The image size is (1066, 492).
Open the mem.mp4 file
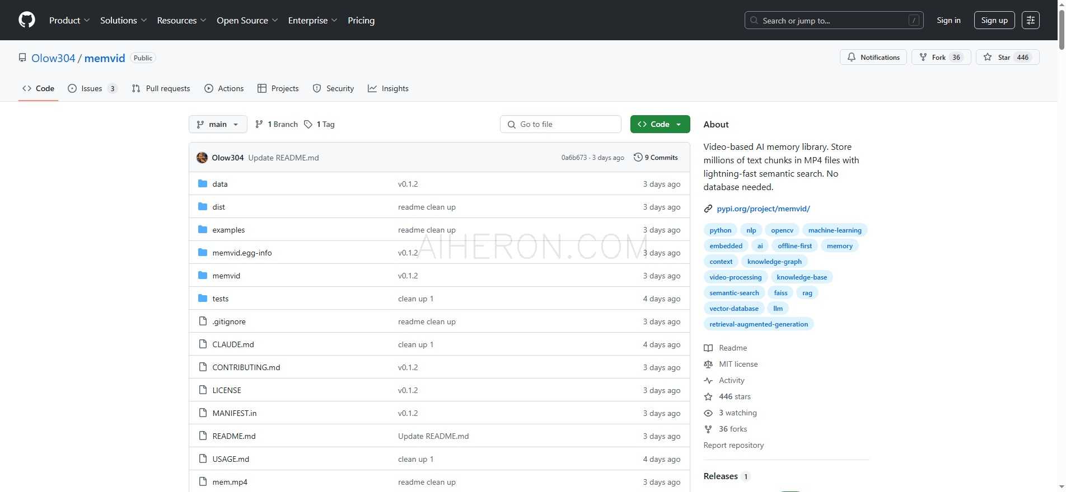[x=230, y=482]
